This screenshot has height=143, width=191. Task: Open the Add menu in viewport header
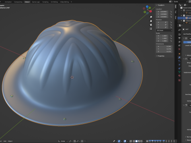[x=5, y=141]
